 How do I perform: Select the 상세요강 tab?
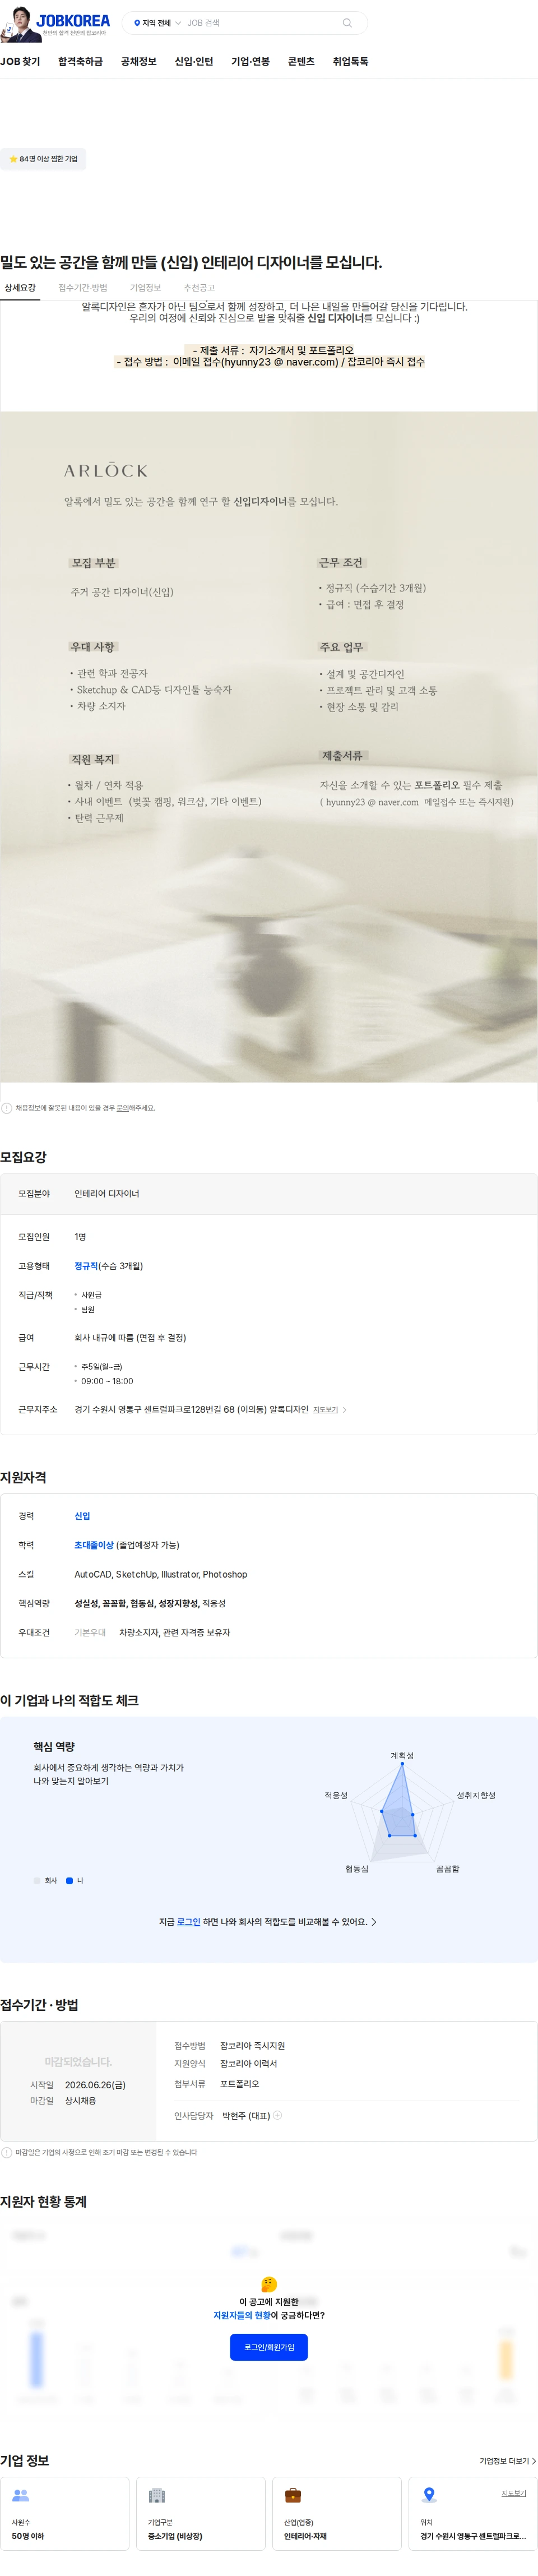pyautogui.click(x=20, y=288)
